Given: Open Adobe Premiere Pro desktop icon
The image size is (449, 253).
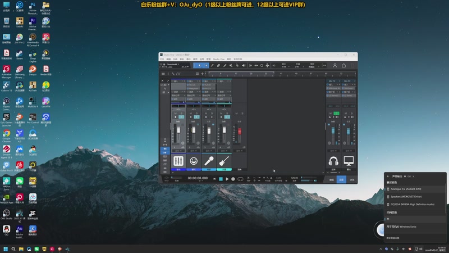Looking at the screenshot, I should tap(33, 24).
